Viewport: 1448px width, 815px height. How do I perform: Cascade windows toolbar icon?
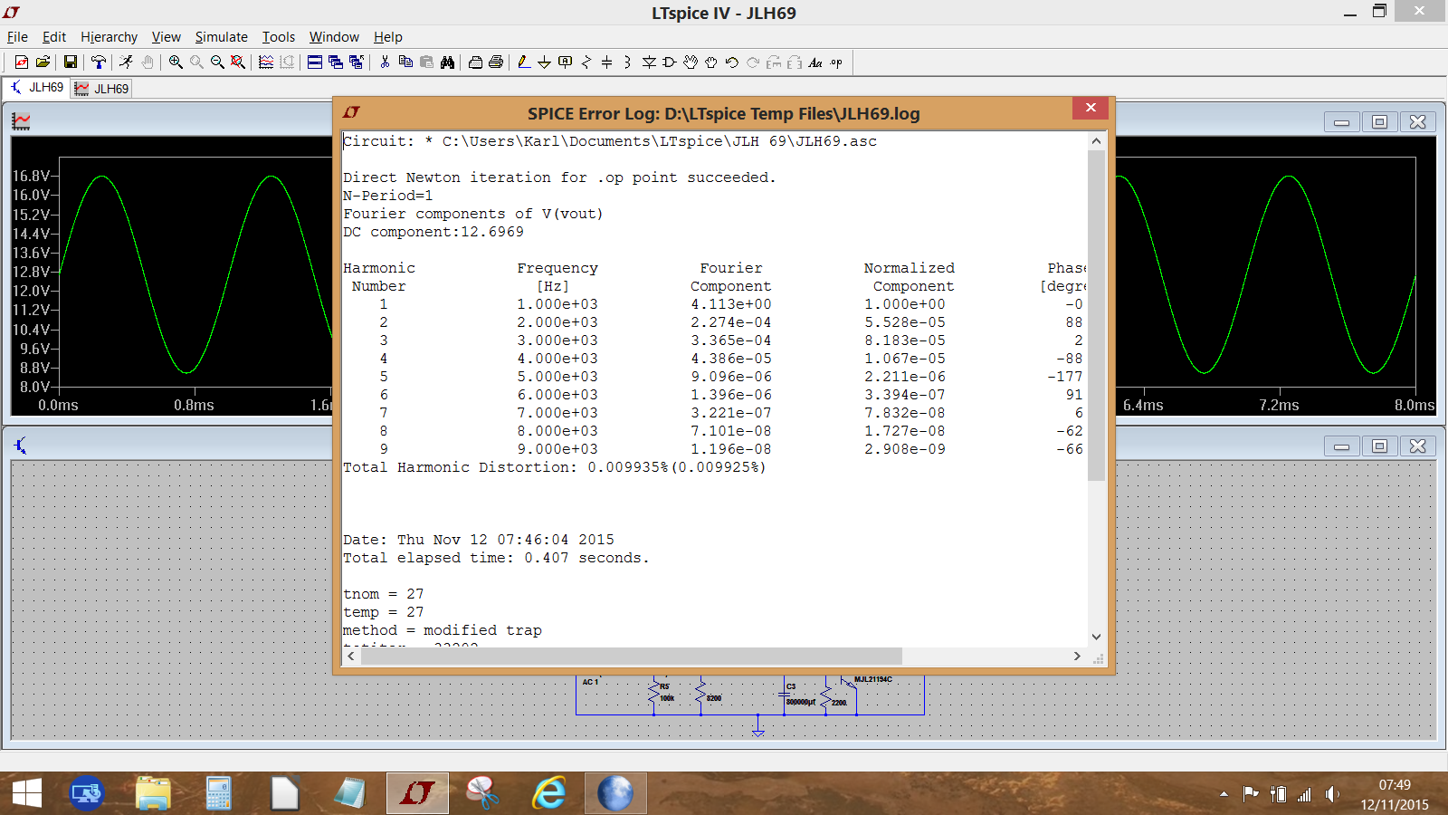coord(336,62)
